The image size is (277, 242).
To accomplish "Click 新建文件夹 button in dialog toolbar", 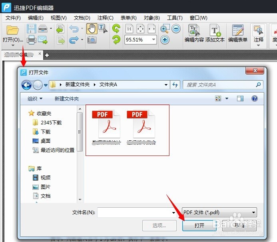I will click(67, 99).
